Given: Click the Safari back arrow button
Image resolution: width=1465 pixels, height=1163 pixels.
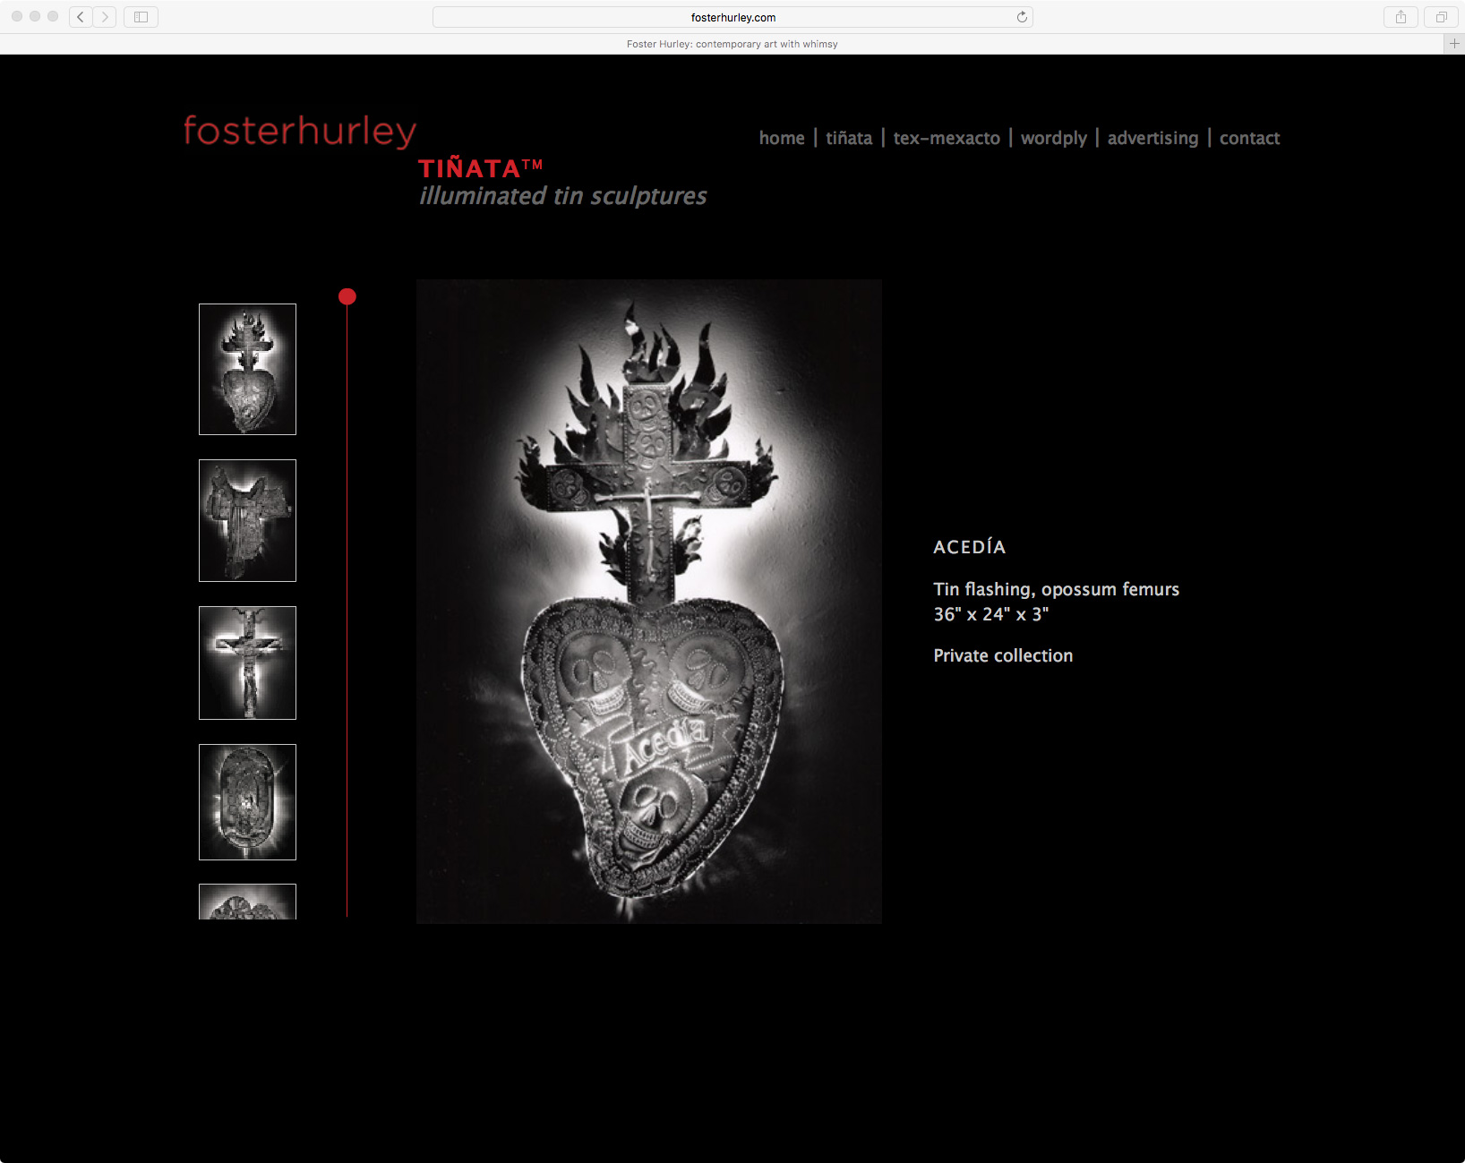Looking at the screenshot, I should point(81,17).
